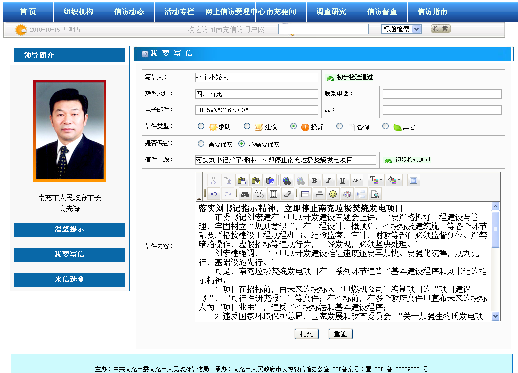
Task: Click the undo arrow in editor toolbar
Action: 214,194
